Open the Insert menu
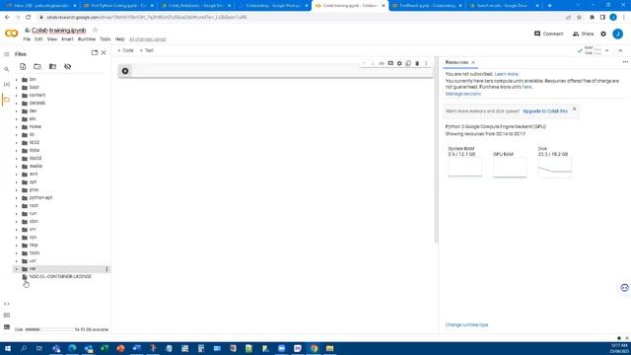This screenshot has height=355, width=631. [x=68, y=39]
